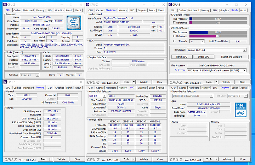Close the Memory window via title X

(x=81, y=82)
